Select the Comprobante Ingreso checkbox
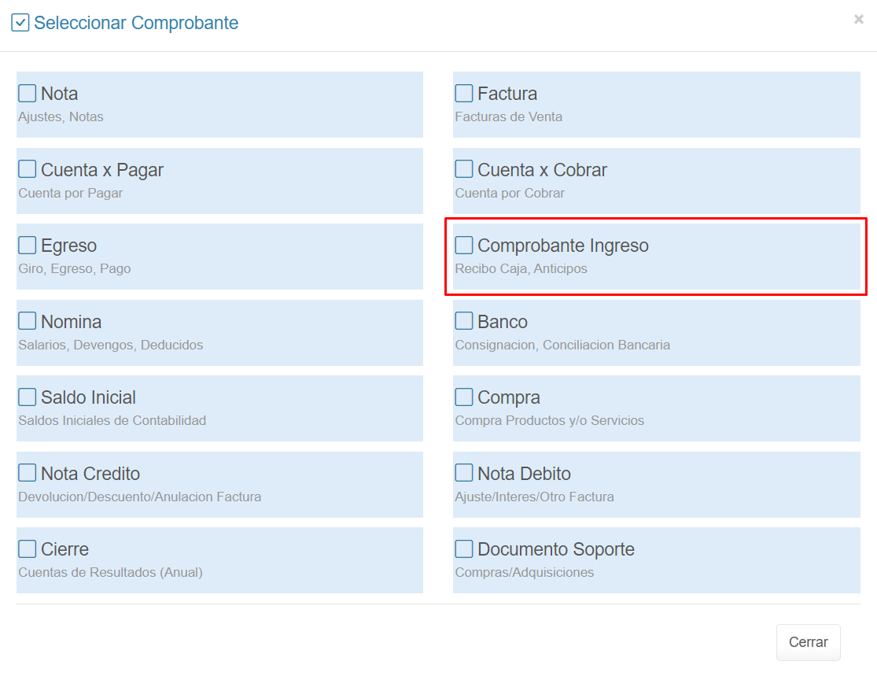The width and height of the screenshot is (877, 698). pyautogui.click(x=464, y=246)
